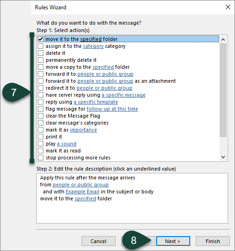The width and height of the screenshot is (235, 251).
Task: Cancel the Rules Wizard
Action: (x=98, y=241)
